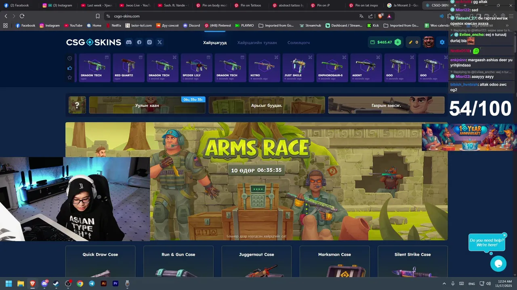This screenshot has width=517, height=290.
Task: Open the JUST SMILE live drop card
Action: click(x=298, y=68)
